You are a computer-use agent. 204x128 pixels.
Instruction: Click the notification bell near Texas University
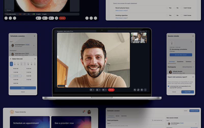pos(83,112)
